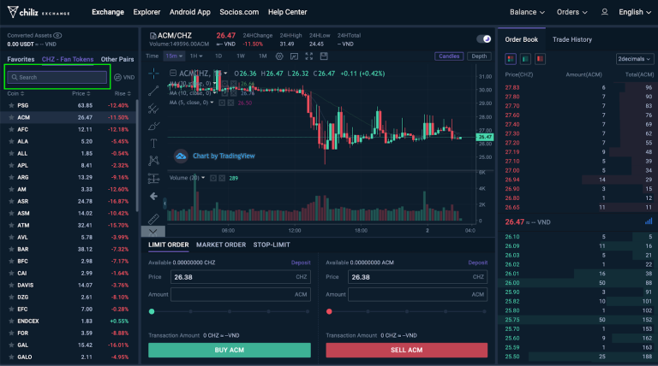Open the 15m interval dropdown
Screen dimensions: 658x366
[174, 56]
